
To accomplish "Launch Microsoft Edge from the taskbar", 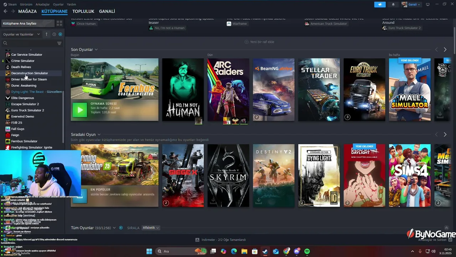I will [x=234, y=251].
